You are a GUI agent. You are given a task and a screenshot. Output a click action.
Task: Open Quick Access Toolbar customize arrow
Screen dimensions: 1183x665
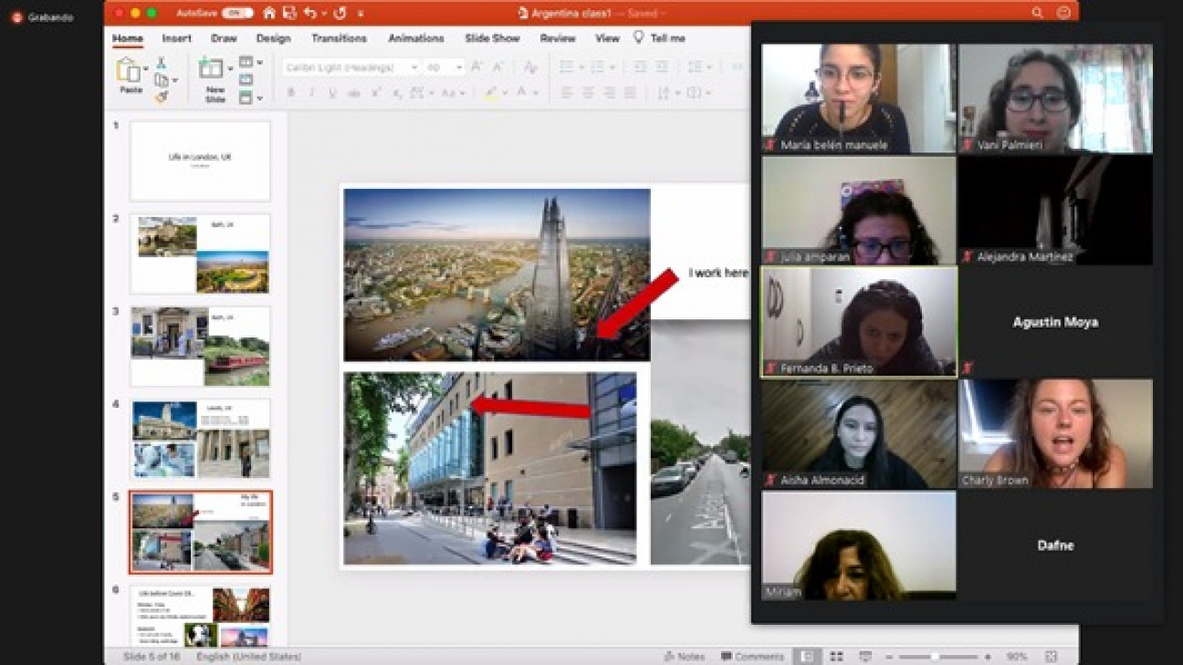(361, 14)
